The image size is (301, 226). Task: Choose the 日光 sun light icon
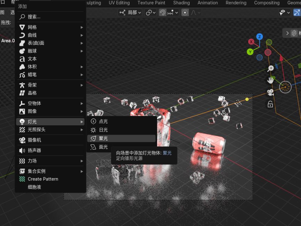[x=93, y=130]
